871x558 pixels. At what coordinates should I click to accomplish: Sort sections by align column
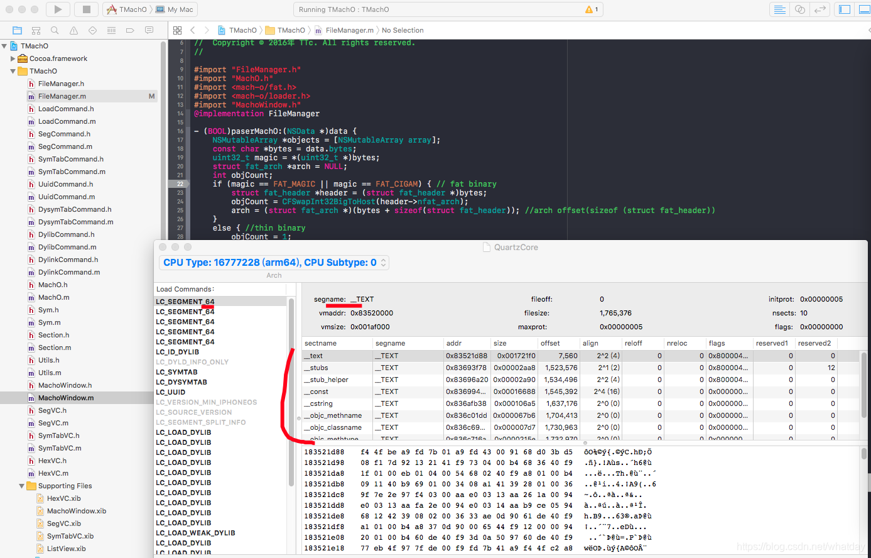[x=600, y=343]
